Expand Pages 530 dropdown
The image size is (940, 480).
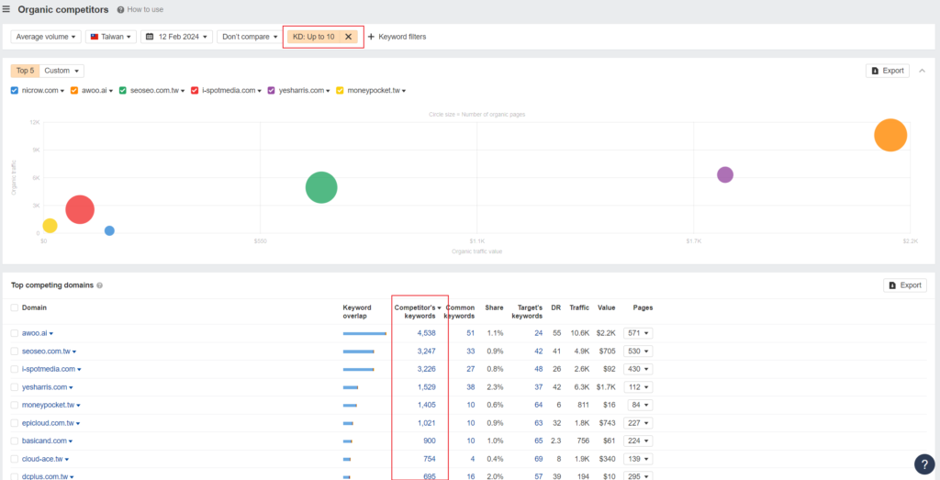click(x=638, y=352)
